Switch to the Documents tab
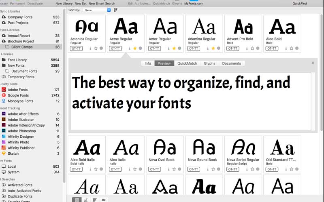The image size is (324, 202). pos(232,63)
